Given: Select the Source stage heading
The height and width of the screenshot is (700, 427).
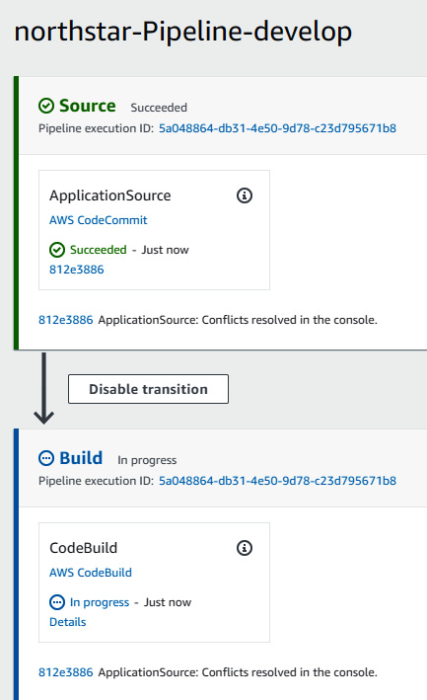Looking at the screenshot, I should tap(88, 106).
